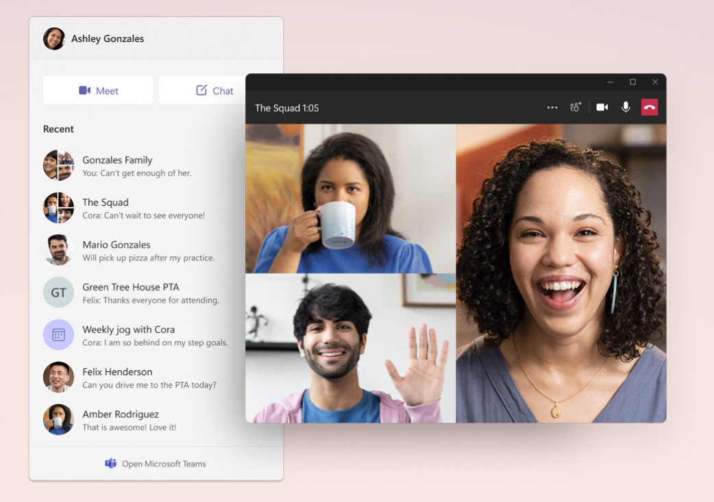The width and height of the screenshot is (714, 502).
Task: Click the Gonzales Family group avatar
Action: pos(58,165)
